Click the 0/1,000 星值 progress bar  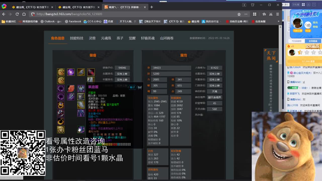tap(308, 61)
